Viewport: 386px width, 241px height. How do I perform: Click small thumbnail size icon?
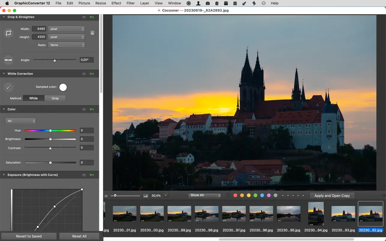point(106,196)
